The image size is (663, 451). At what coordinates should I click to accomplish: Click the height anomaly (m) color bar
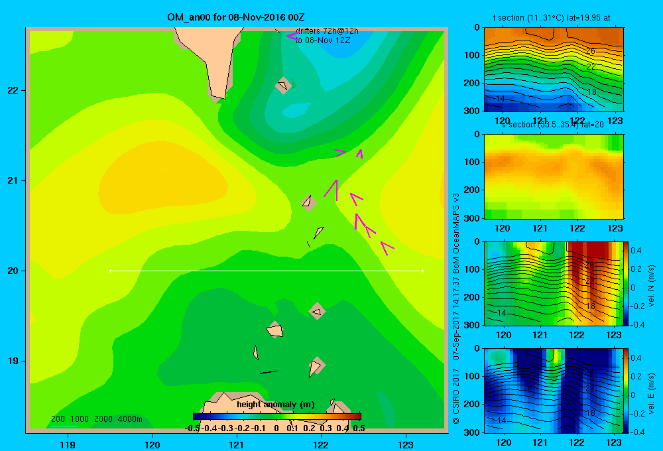277,417
